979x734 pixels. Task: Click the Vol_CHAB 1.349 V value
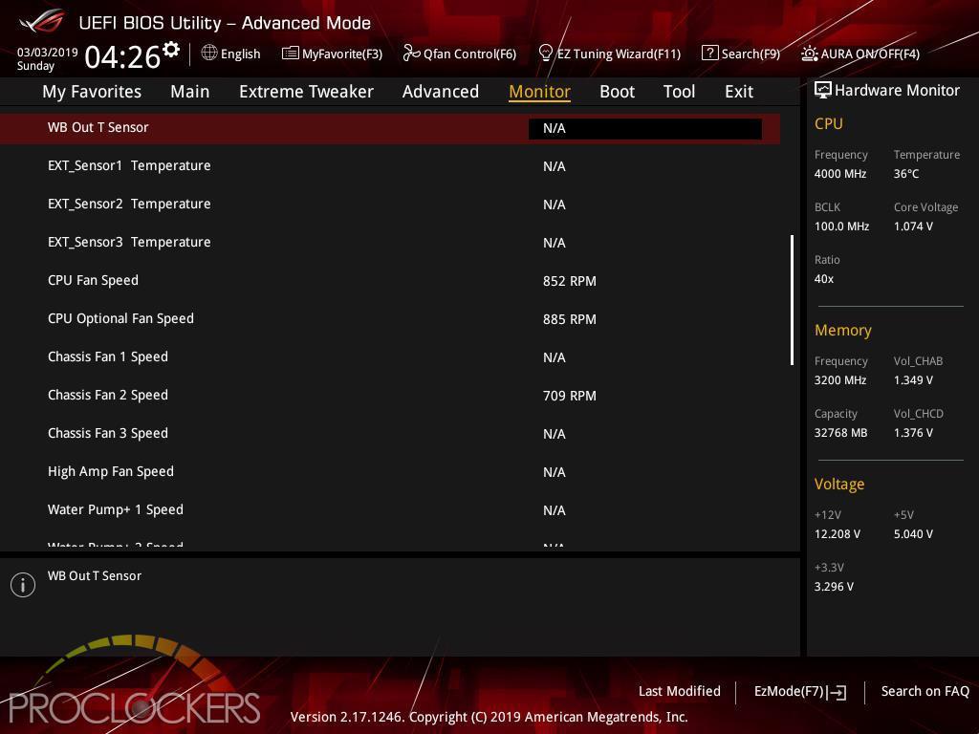pos(913,380)
